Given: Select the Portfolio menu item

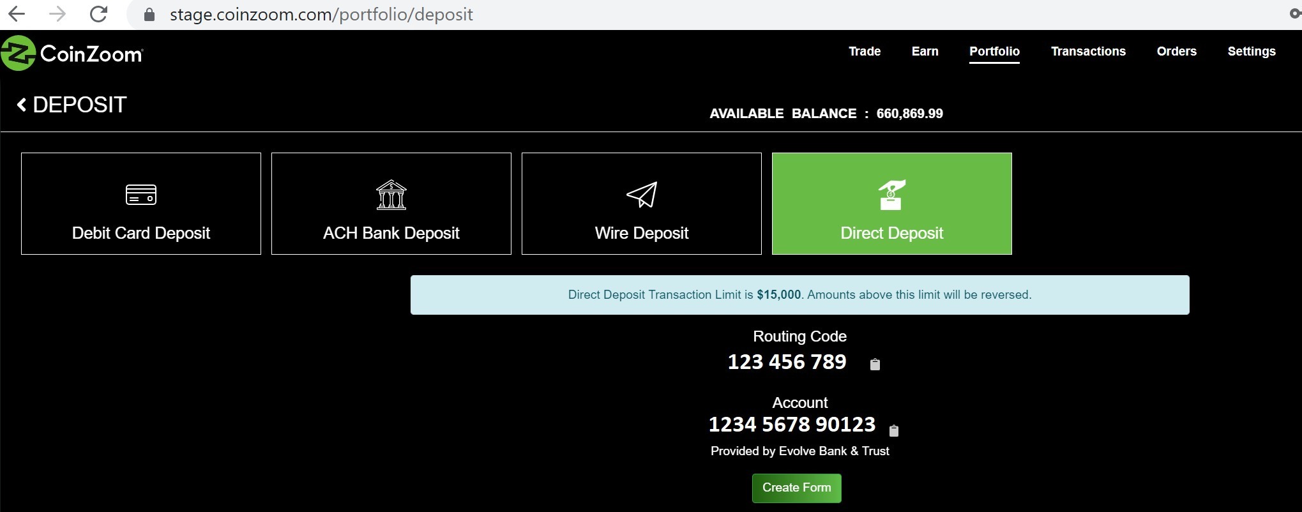Looking at the screenshot, I should 994,51.
